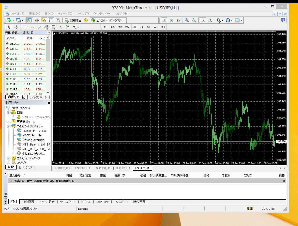Select the MACD Sample expert advisor

tap(32, 135)
